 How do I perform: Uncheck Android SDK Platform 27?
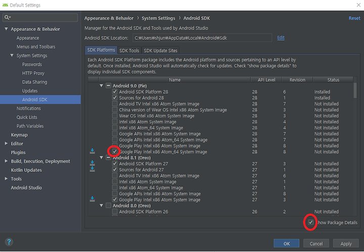(115, 164)
